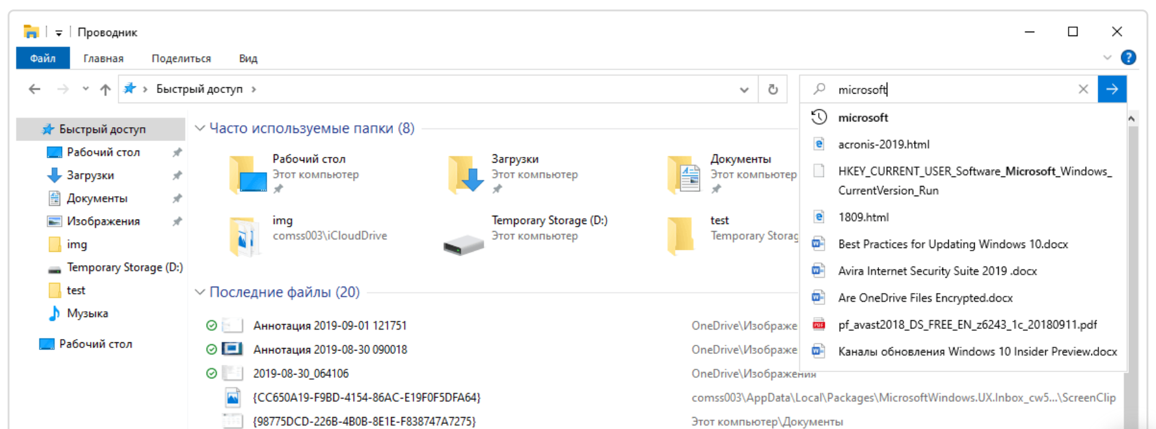Expand the address bar history dropdown

click(744, 90)
